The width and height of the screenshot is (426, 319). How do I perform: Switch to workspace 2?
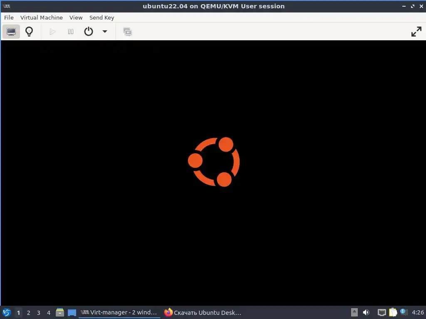pos(29,313)
